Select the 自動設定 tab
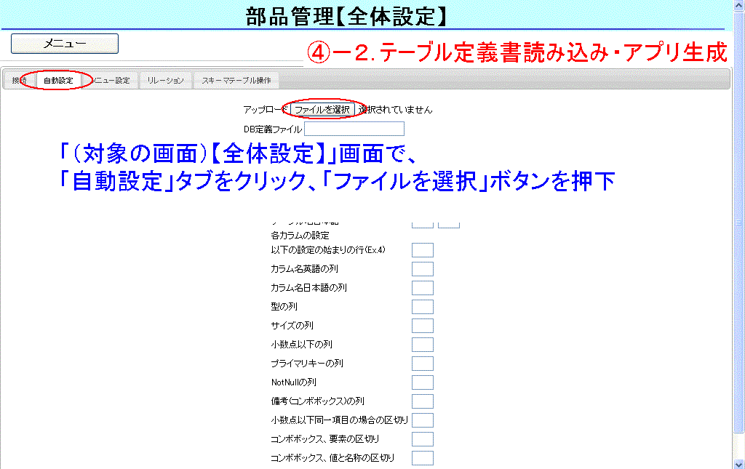Viewport: 745px width, 469px height. click(58, 81)
